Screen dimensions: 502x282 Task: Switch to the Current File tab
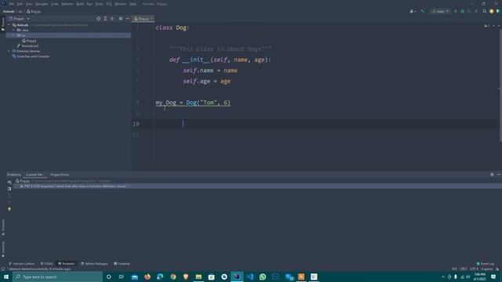(x=35, y=175)
